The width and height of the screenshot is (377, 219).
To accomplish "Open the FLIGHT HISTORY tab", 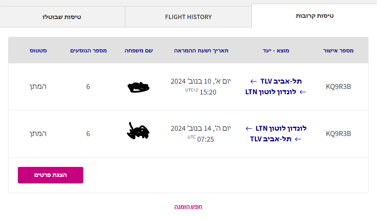I will pyautogui.click(x=188, y=17).
